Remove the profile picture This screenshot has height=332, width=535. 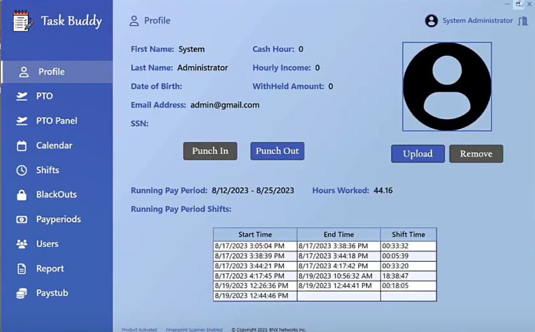(476, 154)
